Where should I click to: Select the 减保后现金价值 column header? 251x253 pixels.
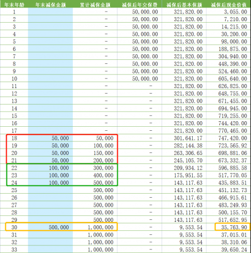click(228, 5)
